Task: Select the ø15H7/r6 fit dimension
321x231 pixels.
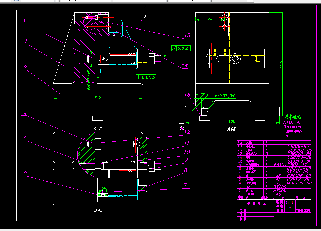Action: (x=89, y=80)
